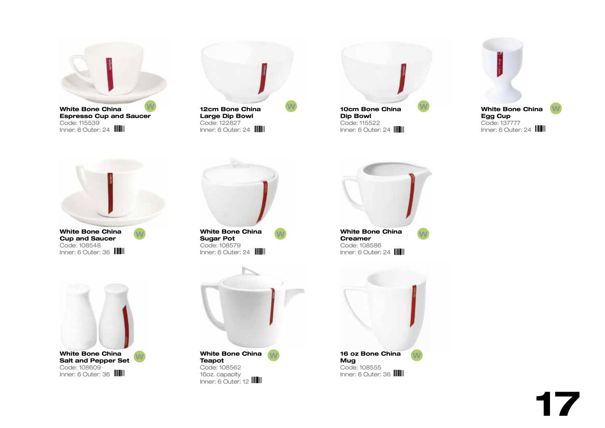Click the Cup and Saucer code 108548
The width and height of the screenshot is (605, 428).
point(80,245)
